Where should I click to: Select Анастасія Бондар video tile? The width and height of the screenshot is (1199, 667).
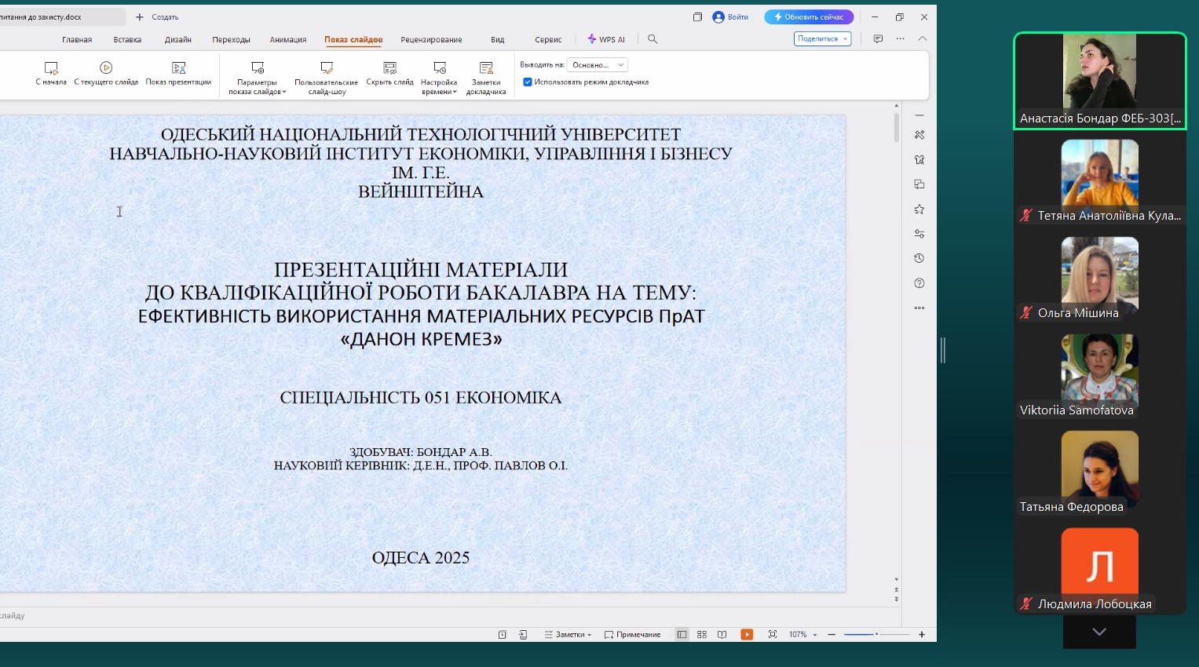[x=1099, y=80]
